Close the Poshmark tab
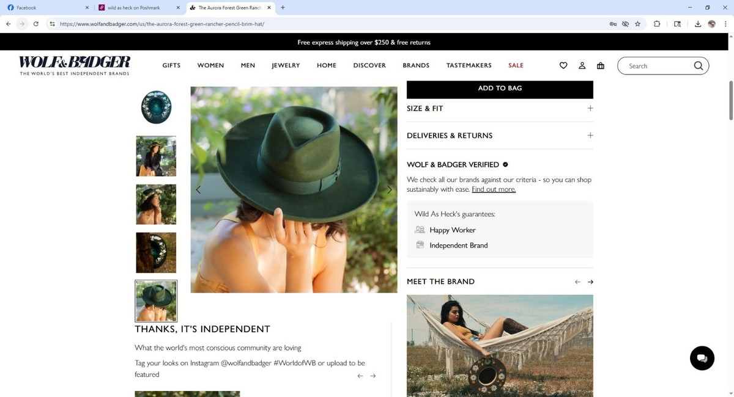This screenshot has width=734, height=397. click(x=178, y=7)
